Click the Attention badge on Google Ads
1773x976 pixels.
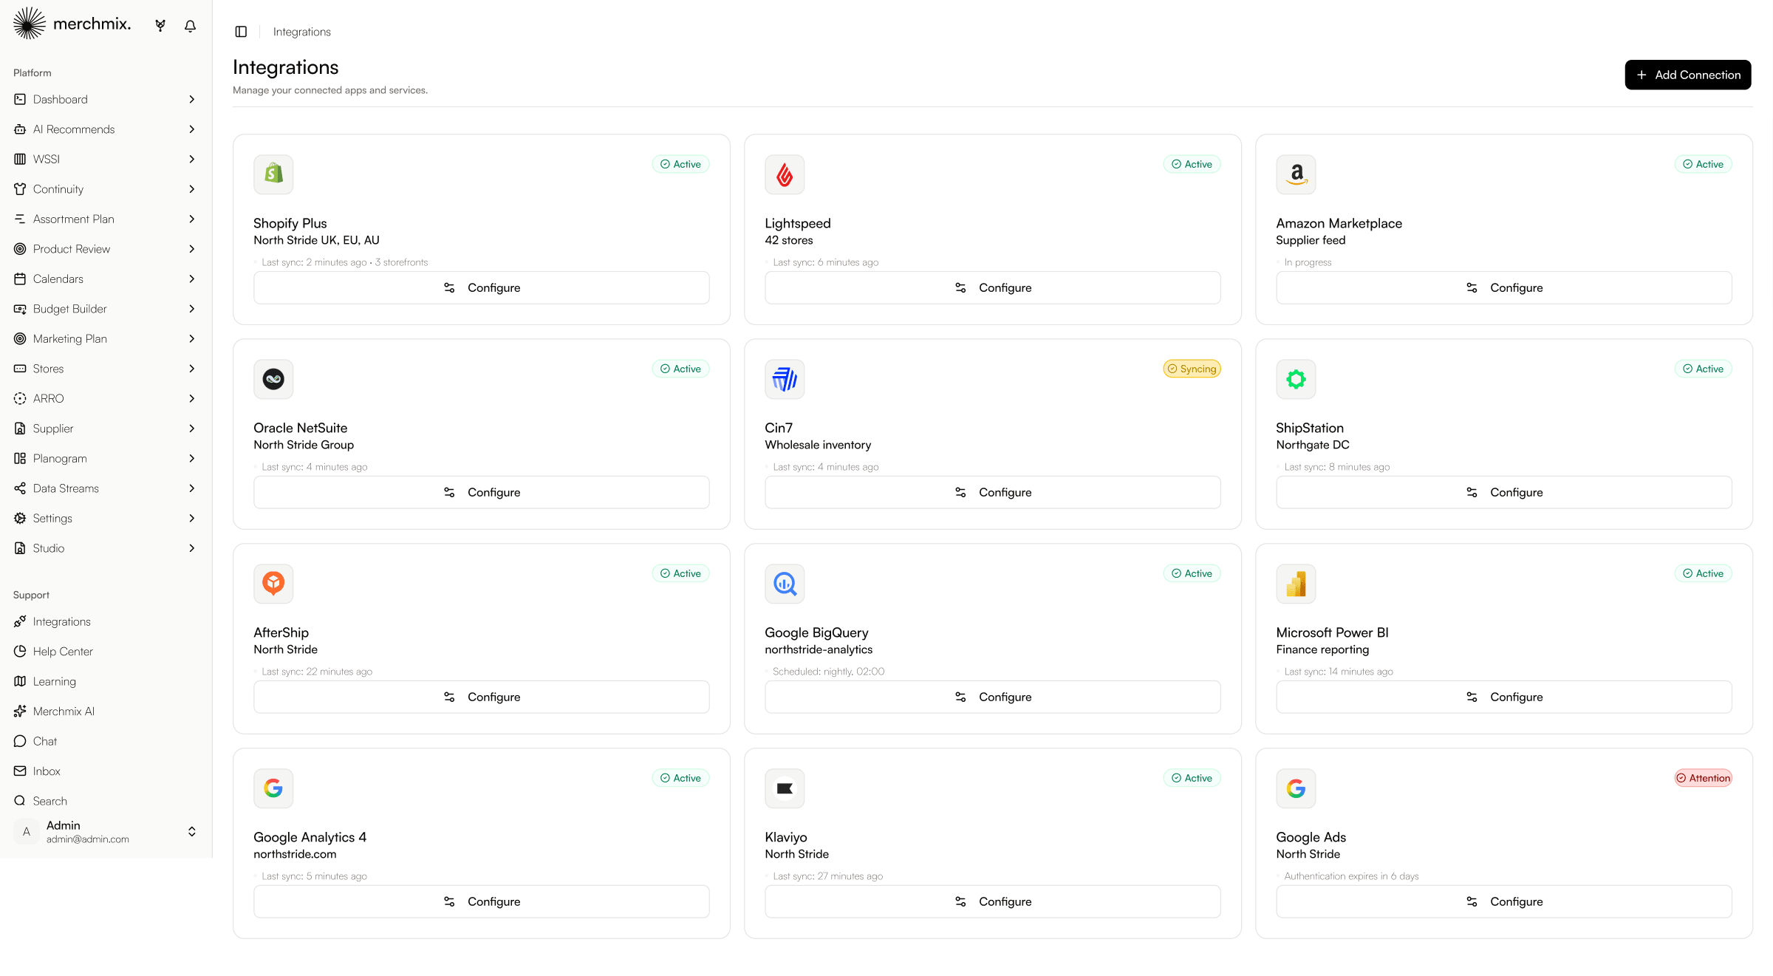(1703, 778)
